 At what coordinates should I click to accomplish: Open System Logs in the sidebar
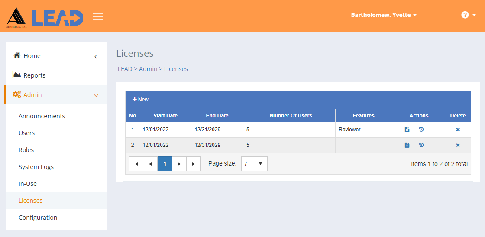[x=36, y=167]
